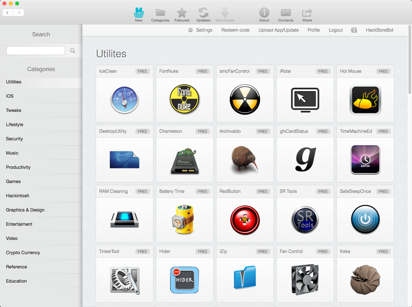Open the Battery Time app icon
Viewport: 412px width, 307px height.
pyautogui.click(x=183, y=219)
